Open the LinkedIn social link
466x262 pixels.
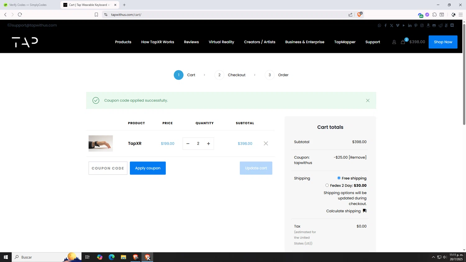point(410,25)
